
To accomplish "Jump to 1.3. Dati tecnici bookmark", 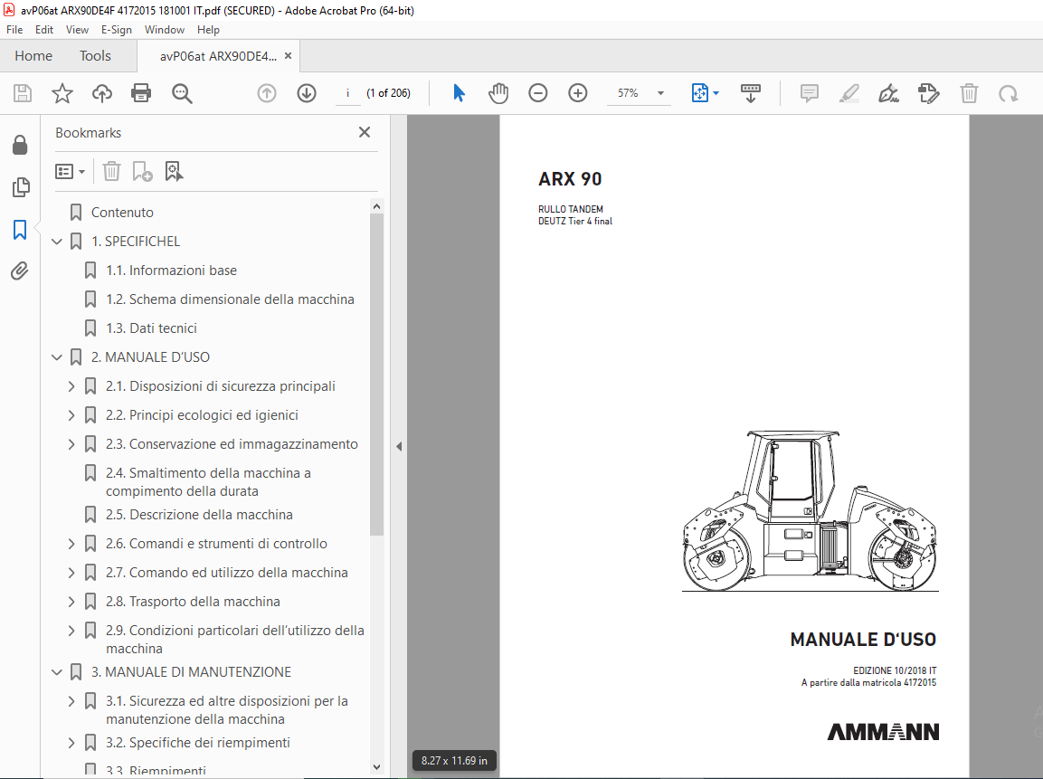I will [x=151, y=328].
